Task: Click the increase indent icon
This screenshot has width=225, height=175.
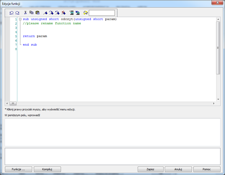Action: 71,13
